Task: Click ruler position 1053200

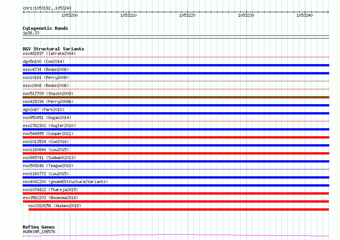Action: tap(70, 15)
